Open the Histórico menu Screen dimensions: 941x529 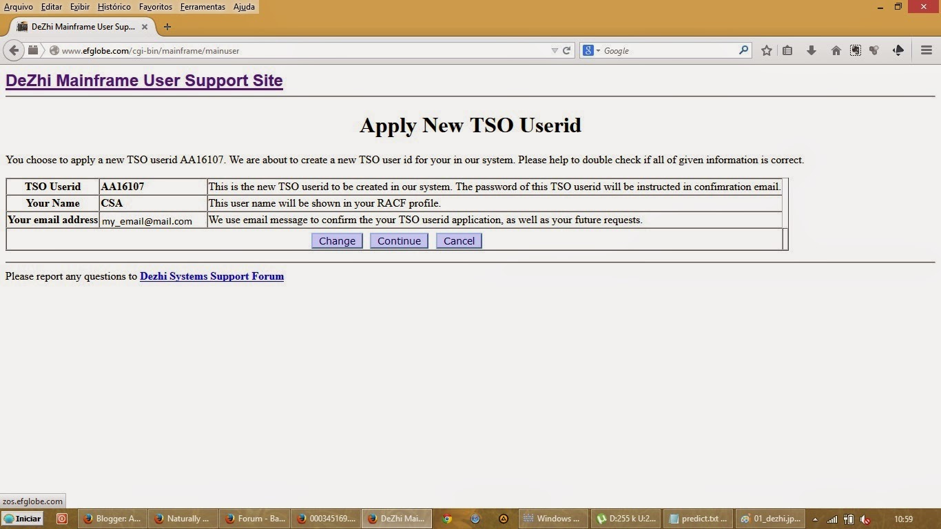coord(114,7)
